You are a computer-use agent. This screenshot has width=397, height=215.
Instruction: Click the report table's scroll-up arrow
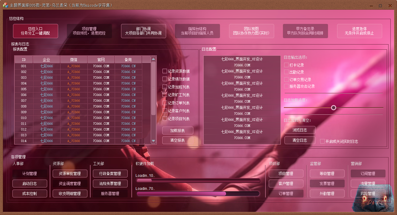[x=153, y=59]
